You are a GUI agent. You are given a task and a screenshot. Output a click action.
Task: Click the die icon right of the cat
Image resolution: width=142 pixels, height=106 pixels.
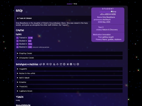[x=78, y=64]
